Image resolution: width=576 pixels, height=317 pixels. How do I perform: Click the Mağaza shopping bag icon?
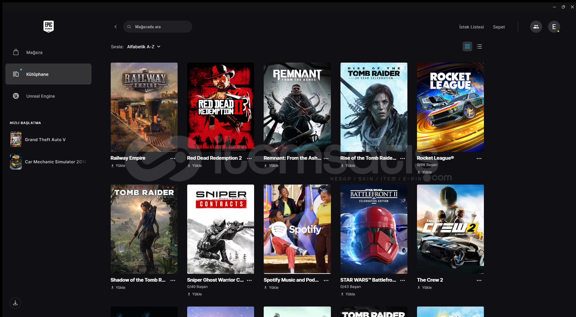point(16,52)
